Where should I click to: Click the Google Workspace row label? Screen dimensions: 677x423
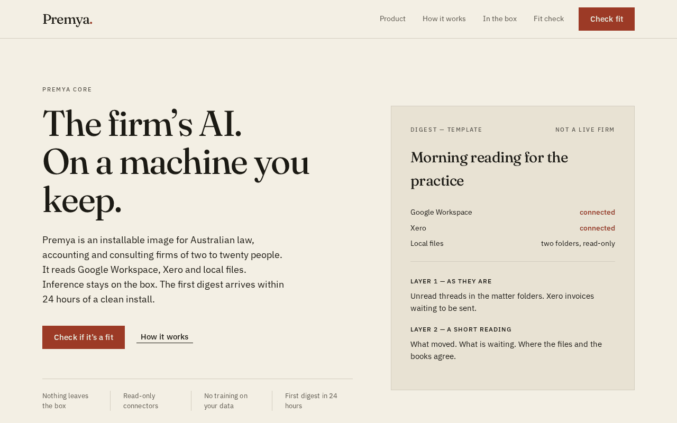coord(441,213)
